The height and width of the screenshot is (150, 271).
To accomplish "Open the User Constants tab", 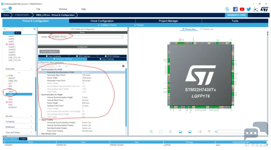I will pyautogui.click(x=53, y=56).
